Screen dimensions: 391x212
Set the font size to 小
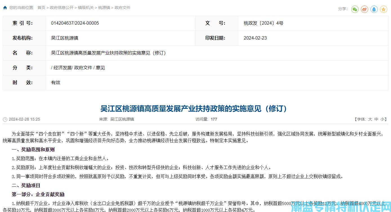coord(382,119)
